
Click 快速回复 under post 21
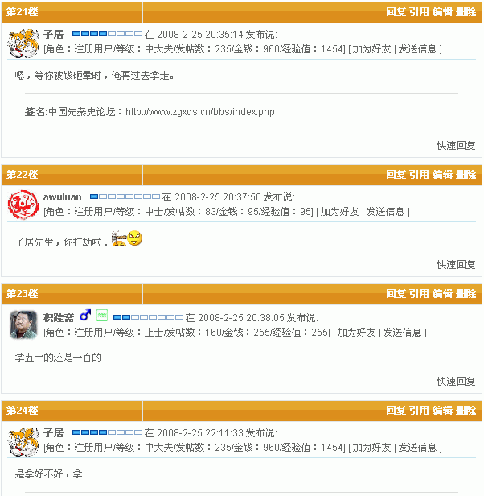(456, 146)
